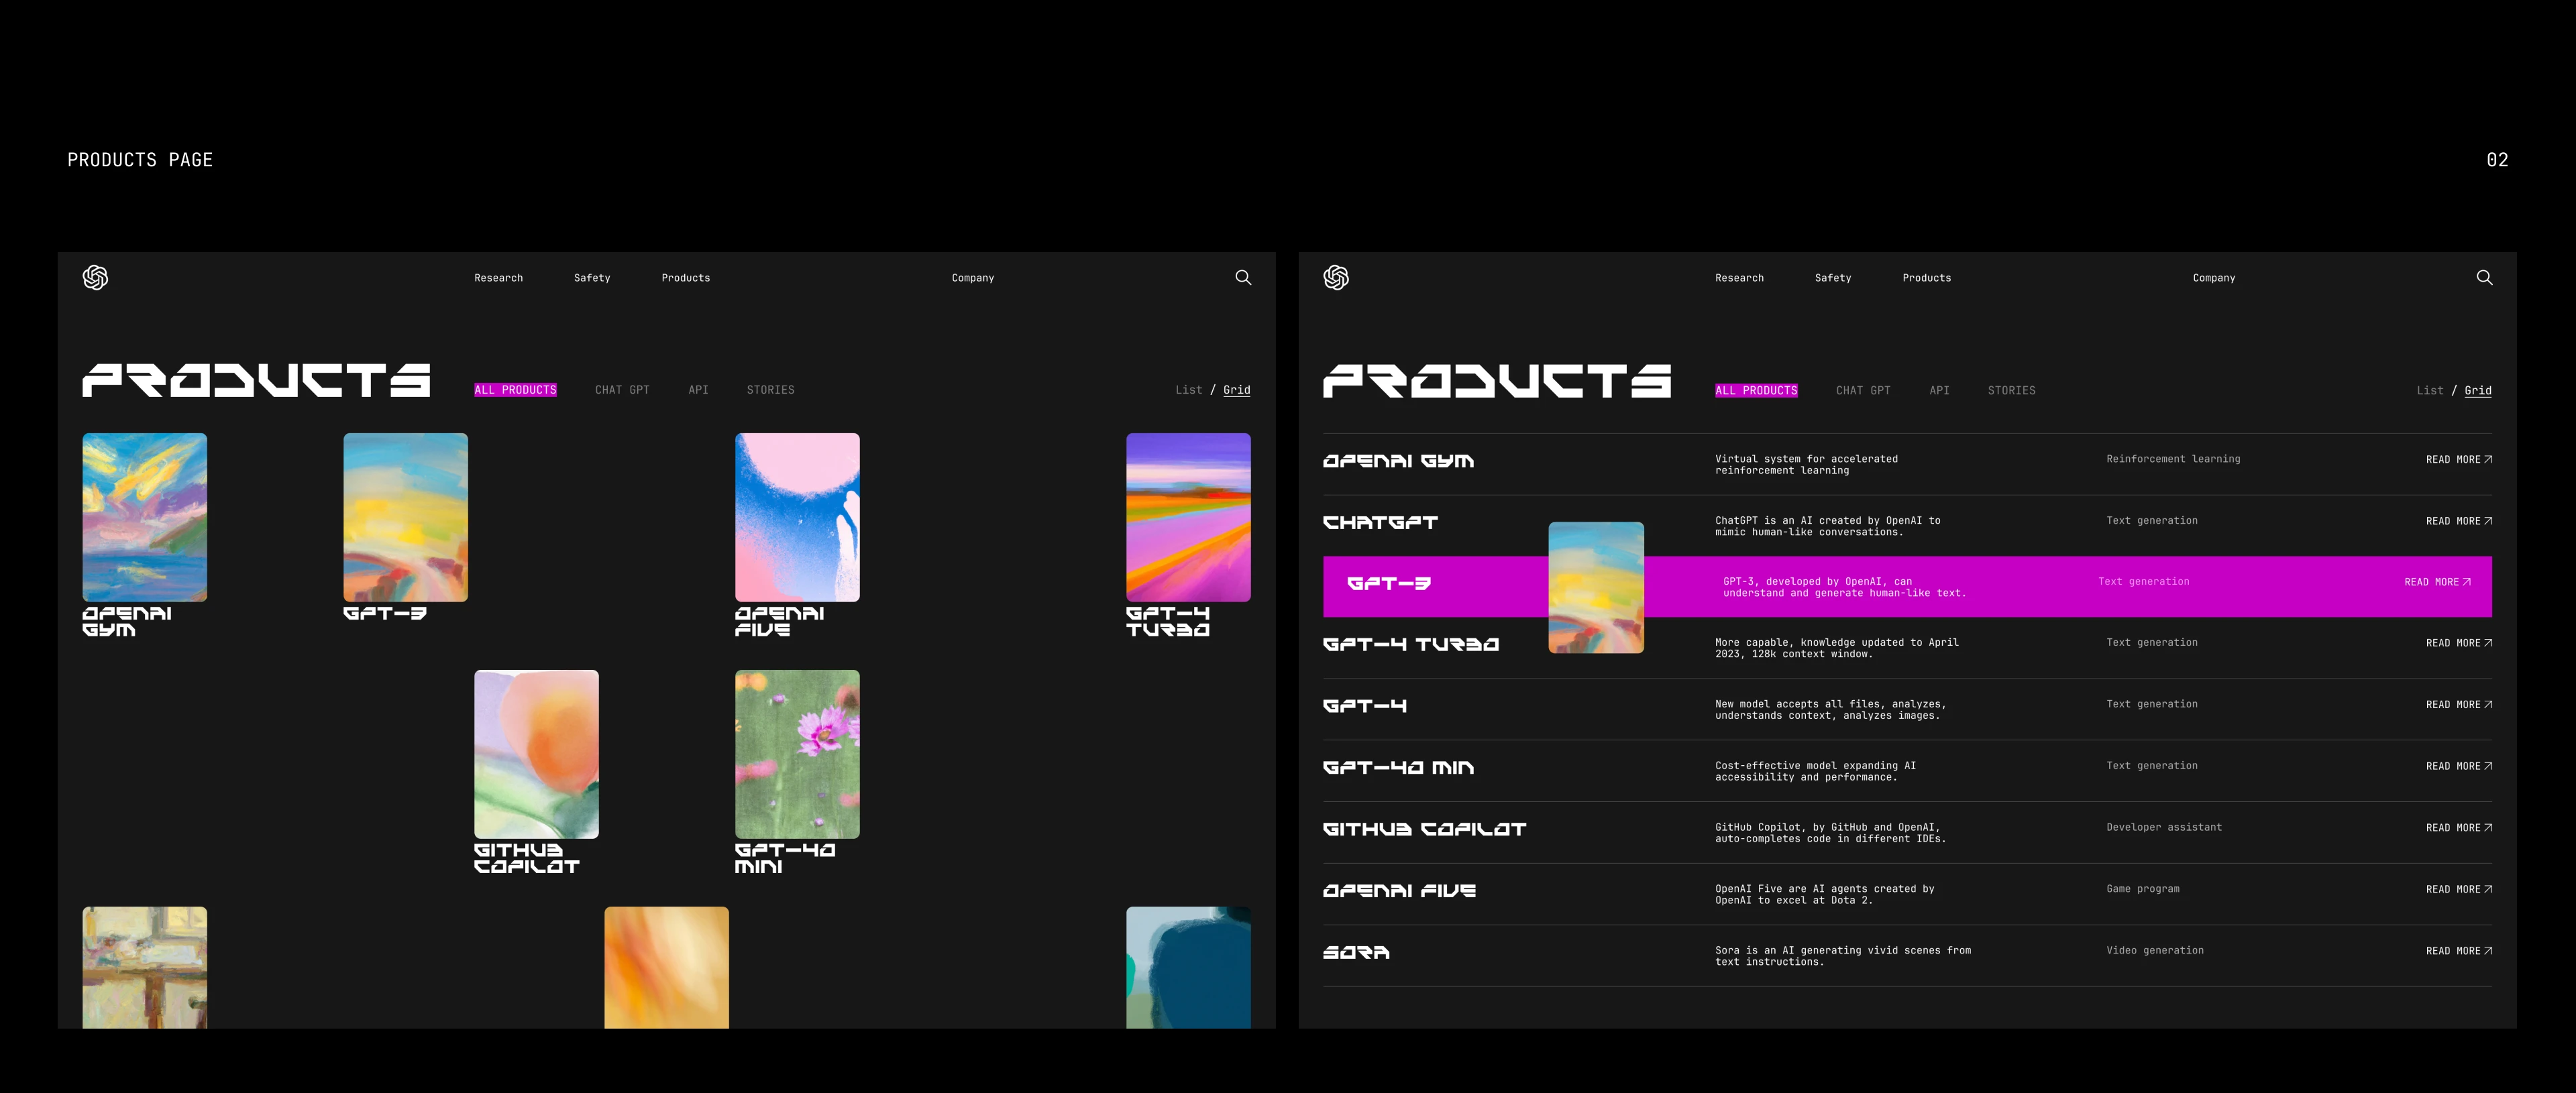Click READ MORE for ChatGPT row
The width and height of the screenshot is (2576, 1093).
tap(2458, 521)
